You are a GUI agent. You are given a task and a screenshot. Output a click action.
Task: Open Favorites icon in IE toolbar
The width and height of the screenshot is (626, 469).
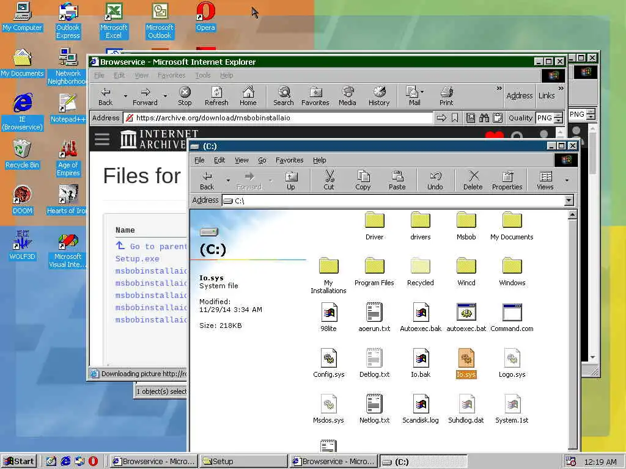coord(315,96)
